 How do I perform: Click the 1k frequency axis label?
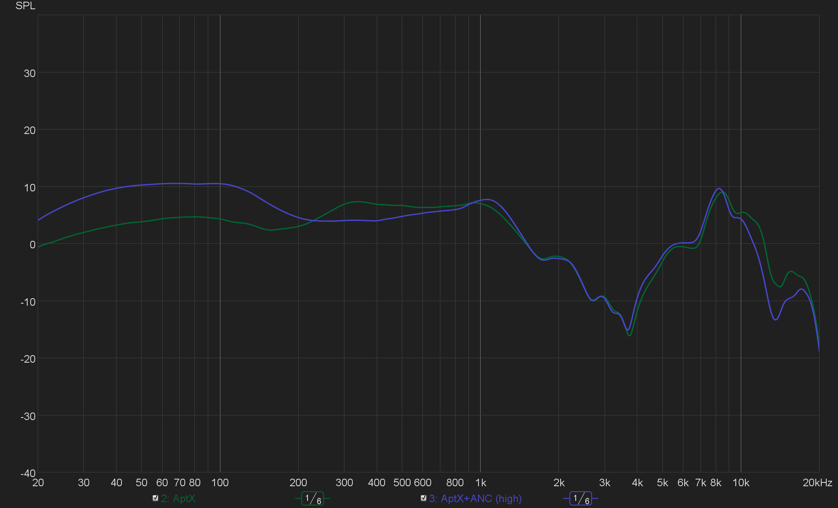click(x=481, y=483)
